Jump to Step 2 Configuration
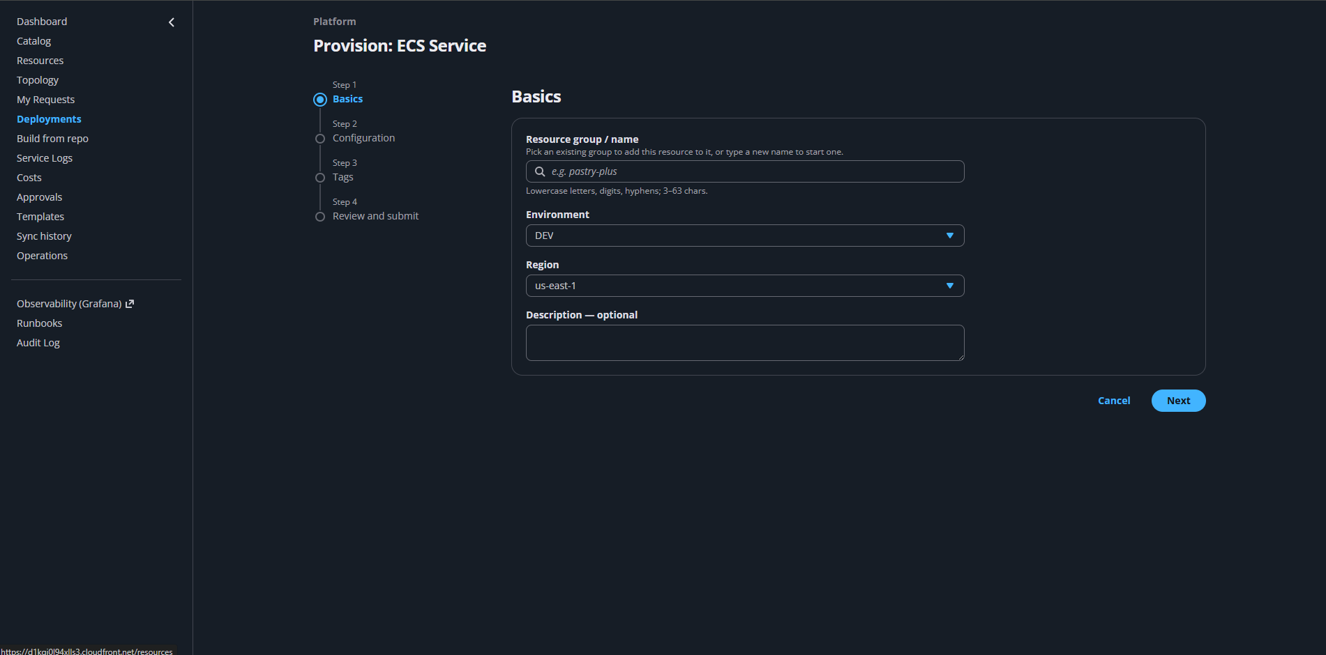 pyautogui.click(x=363, y=138)
